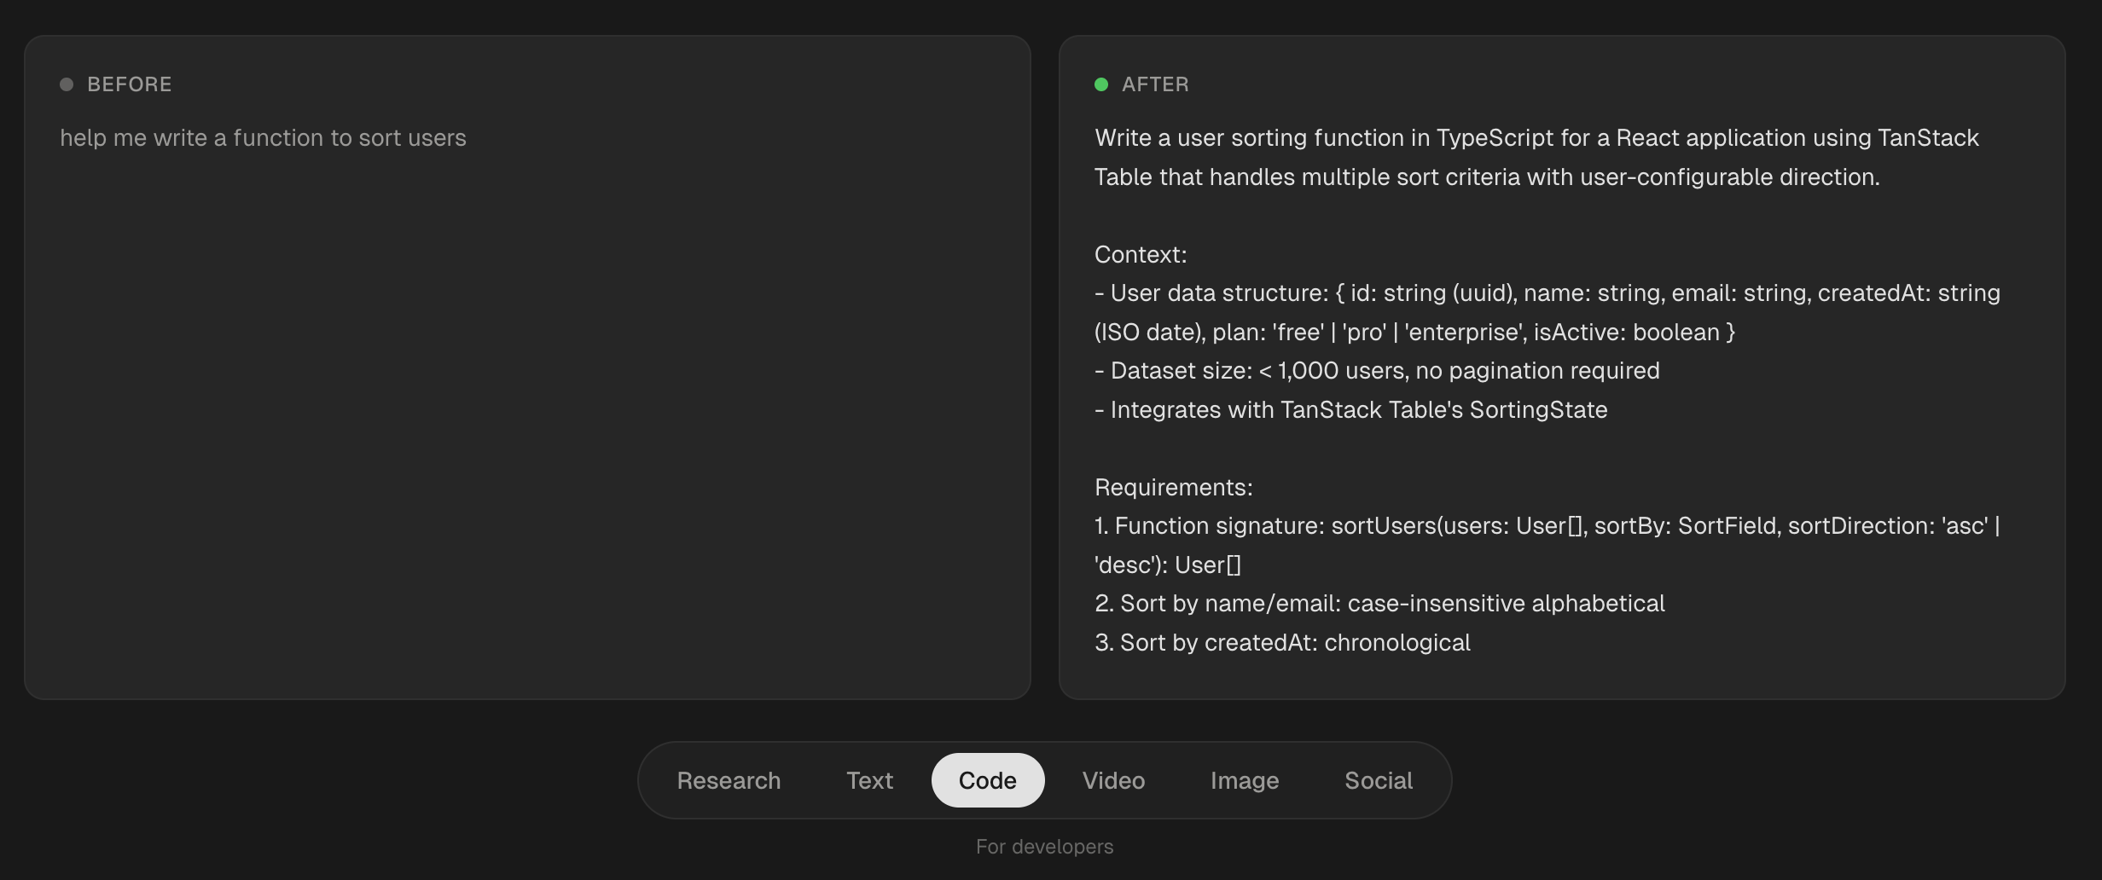Viewport: 2102px width, 880px height.
Task: Click the BEFORE panel heading
Action: (x=130, y=84)
